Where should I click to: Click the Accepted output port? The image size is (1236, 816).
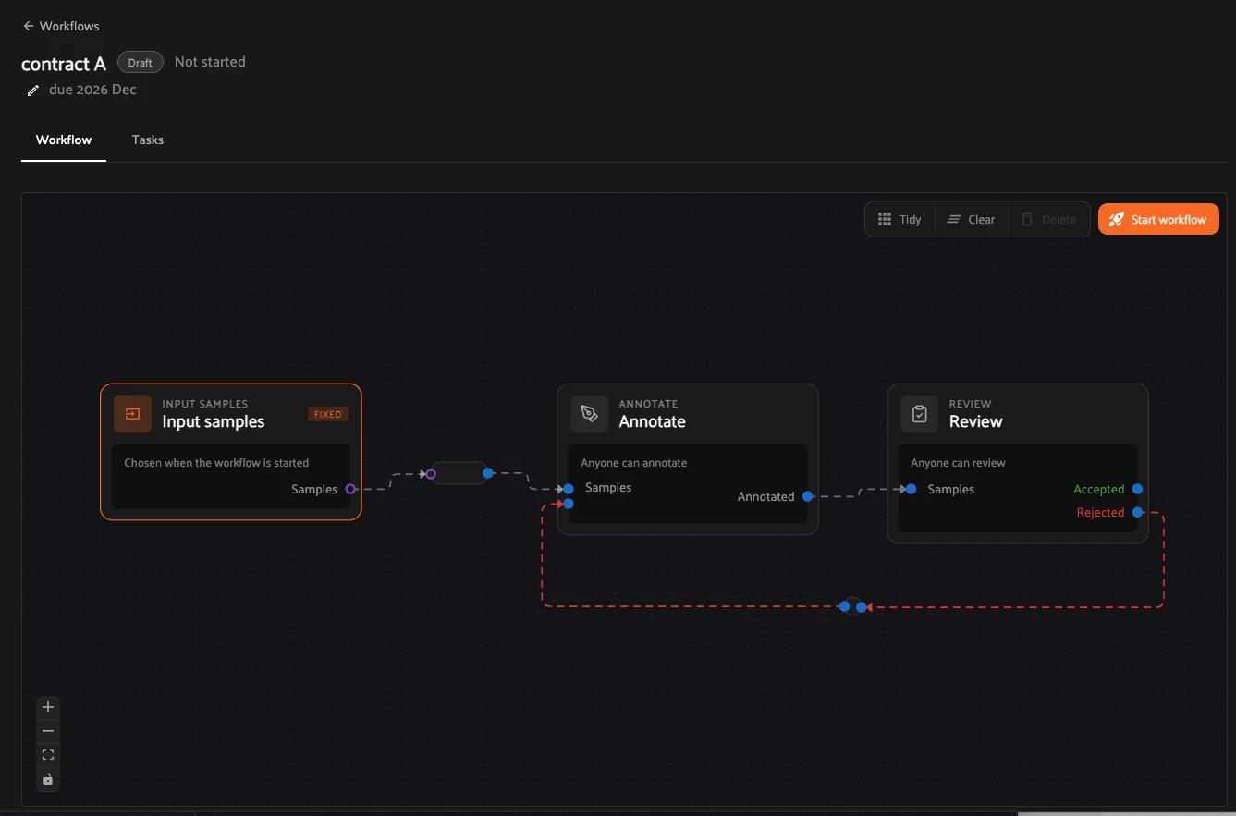(1137, 489)
